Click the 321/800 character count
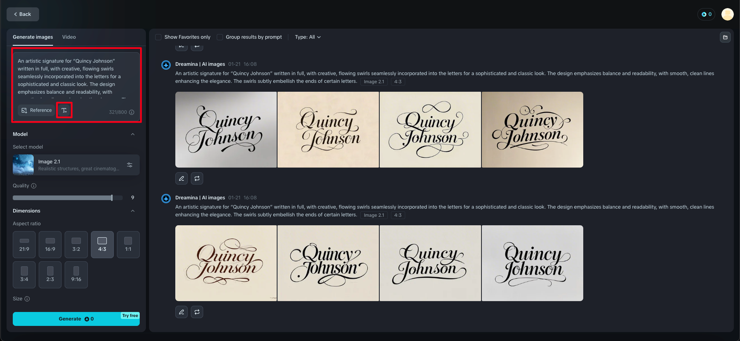This screenshot has height=341, width=740. (x=118, y=112)
